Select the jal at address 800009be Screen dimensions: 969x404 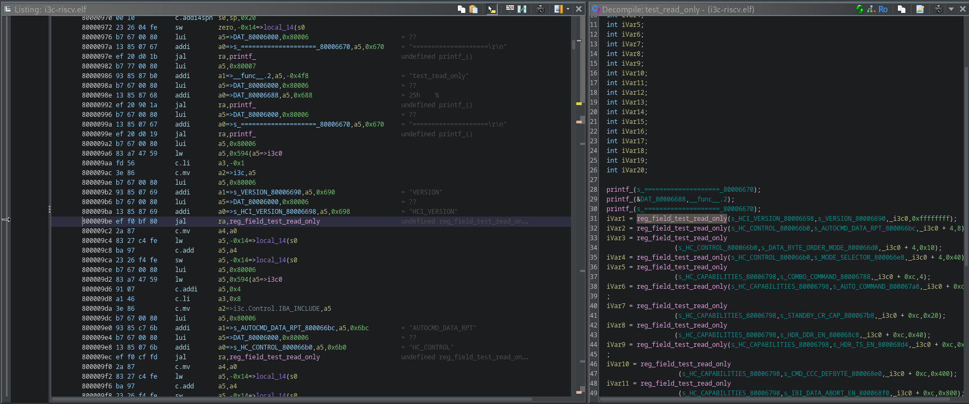180,221
